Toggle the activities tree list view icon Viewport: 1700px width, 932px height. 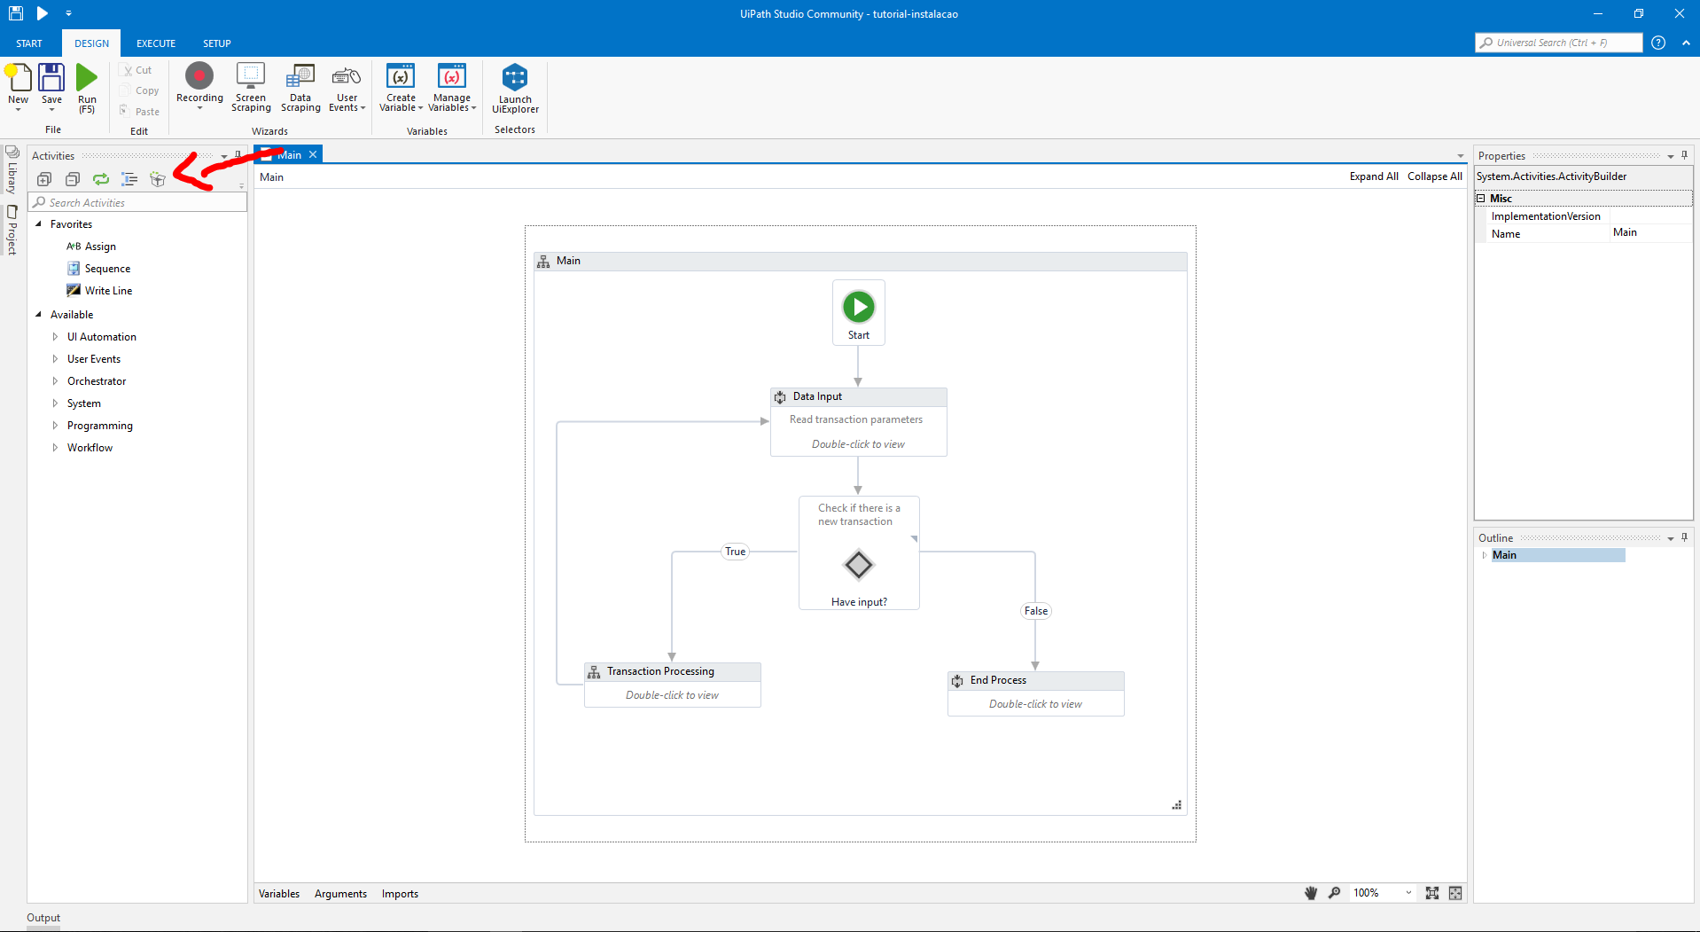click(x=129, y=179)
